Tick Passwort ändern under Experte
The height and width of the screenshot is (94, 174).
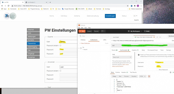coord(60,45)
